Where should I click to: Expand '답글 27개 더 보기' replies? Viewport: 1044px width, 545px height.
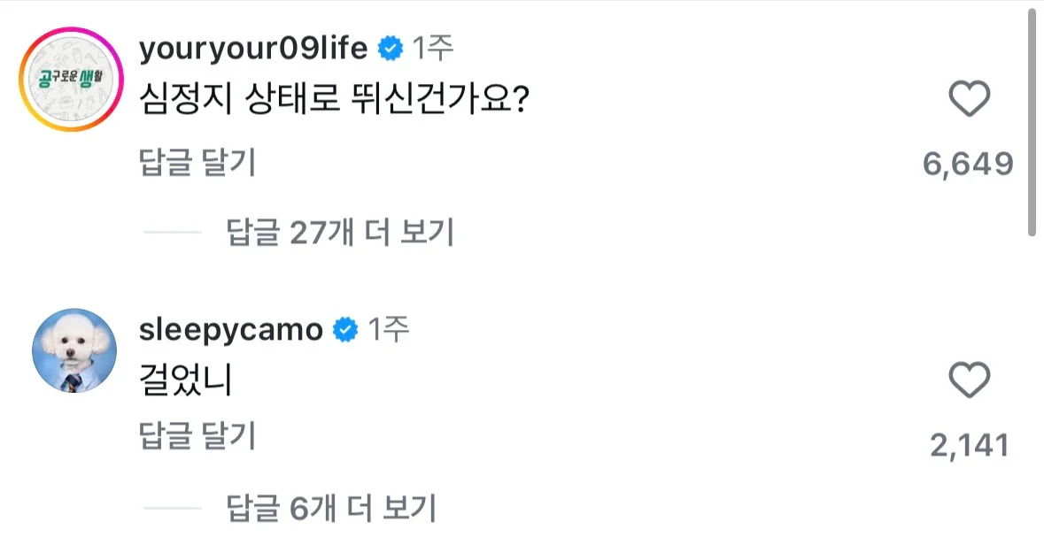pyautogui.click(x=340, y=233)
